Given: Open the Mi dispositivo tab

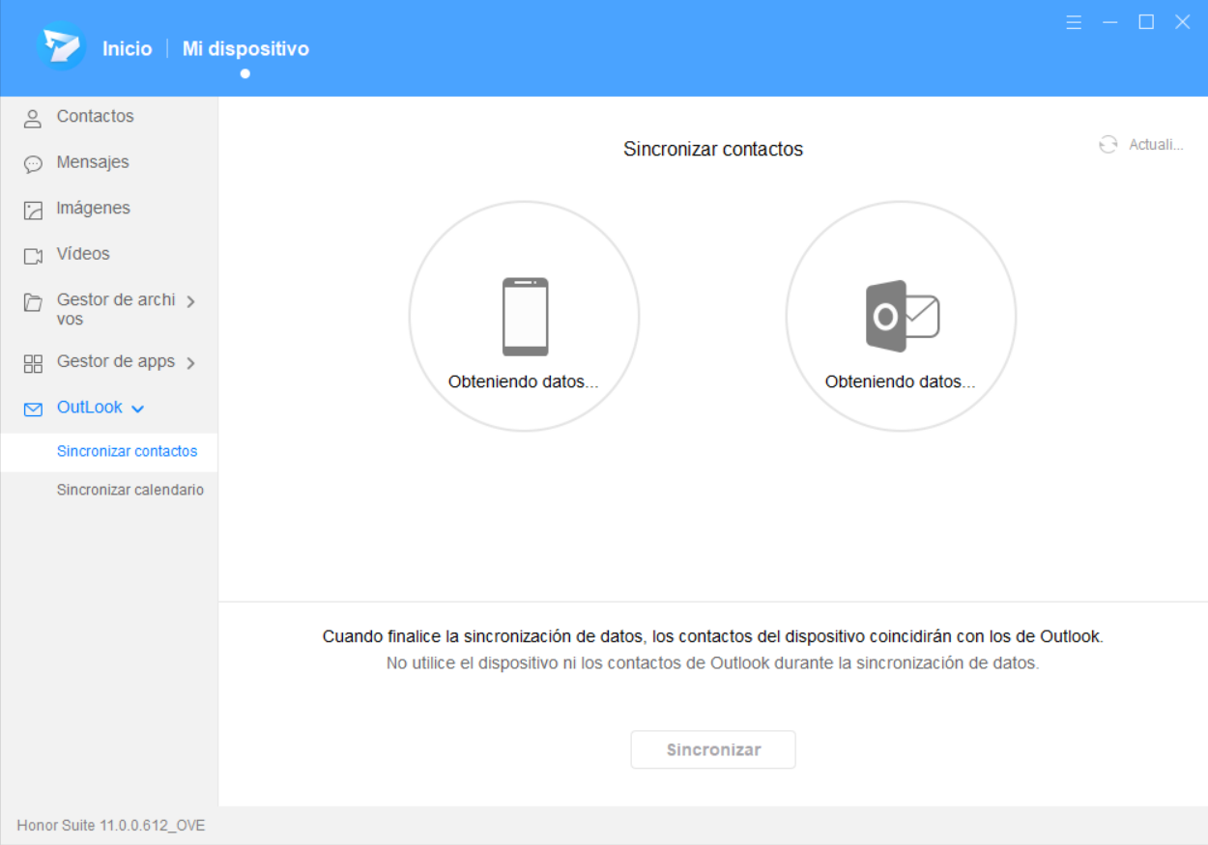Looking at the screenshot, I should [244, 48].
